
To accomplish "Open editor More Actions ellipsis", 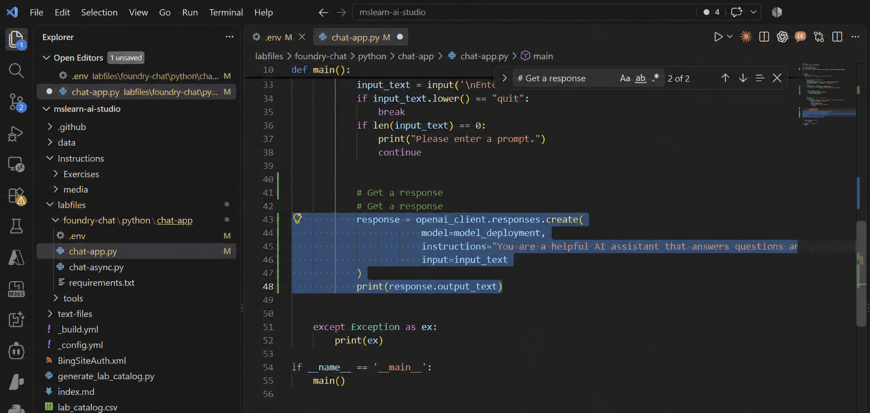I will point(855,37).
